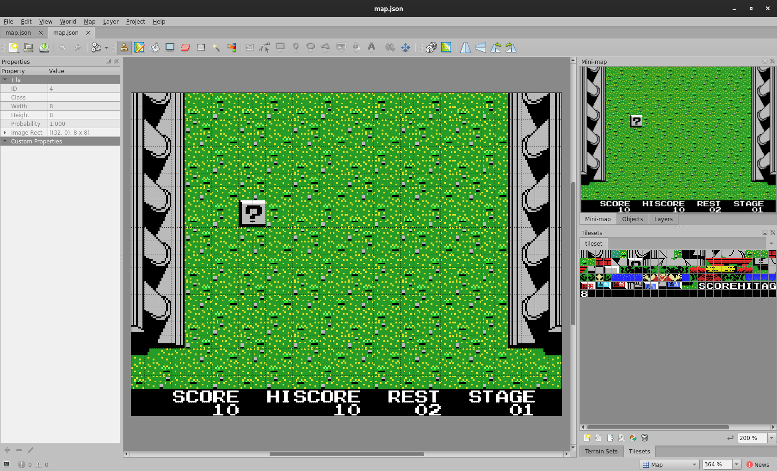The image size is (777, 471).
Task: Click the Class property value field
Action: pos(84,98)
